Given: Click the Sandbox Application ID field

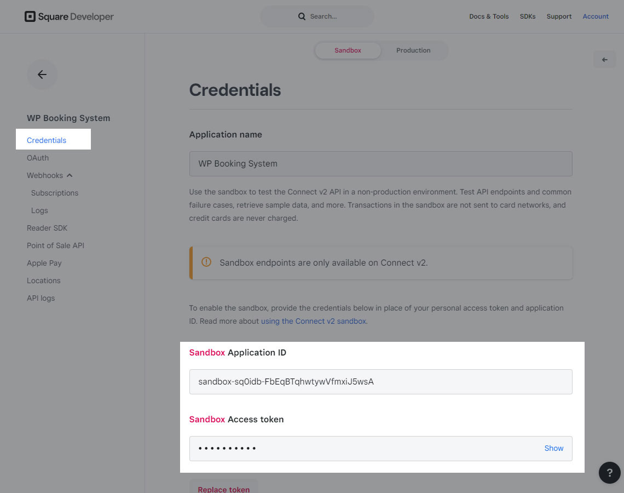Looking at the screenshot, I should pyautogui.click(x=381, y=382).
